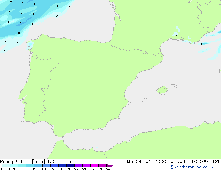Click the 1–2 mm legend color box

pos(22,165)
